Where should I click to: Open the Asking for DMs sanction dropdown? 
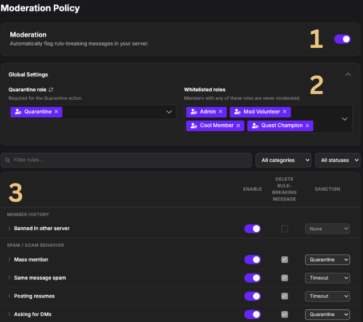click(328, 315)
